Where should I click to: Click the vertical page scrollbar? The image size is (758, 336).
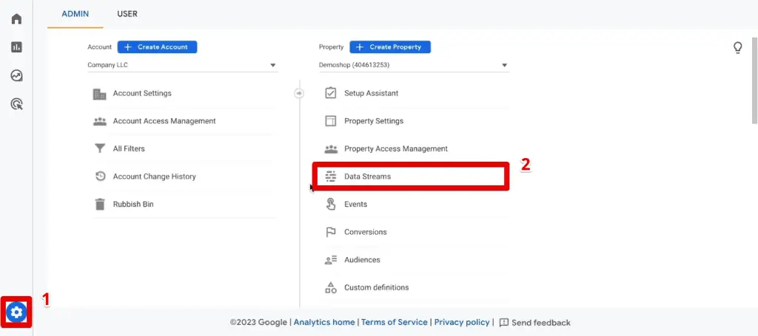pyautogui.click(x=754, y=81)
